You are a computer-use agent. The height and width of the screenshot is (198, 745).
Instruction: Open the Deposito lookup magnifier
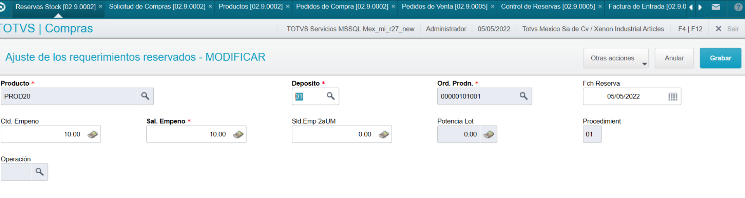tap(331, 96)
